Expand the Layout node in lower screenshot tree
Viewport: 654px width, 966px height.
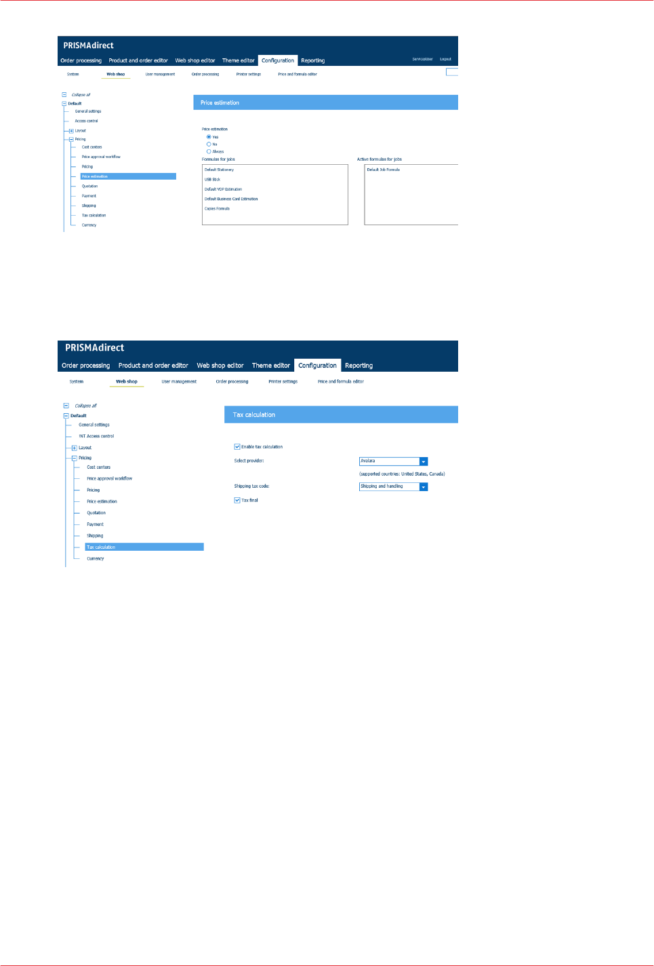[74, 448]
